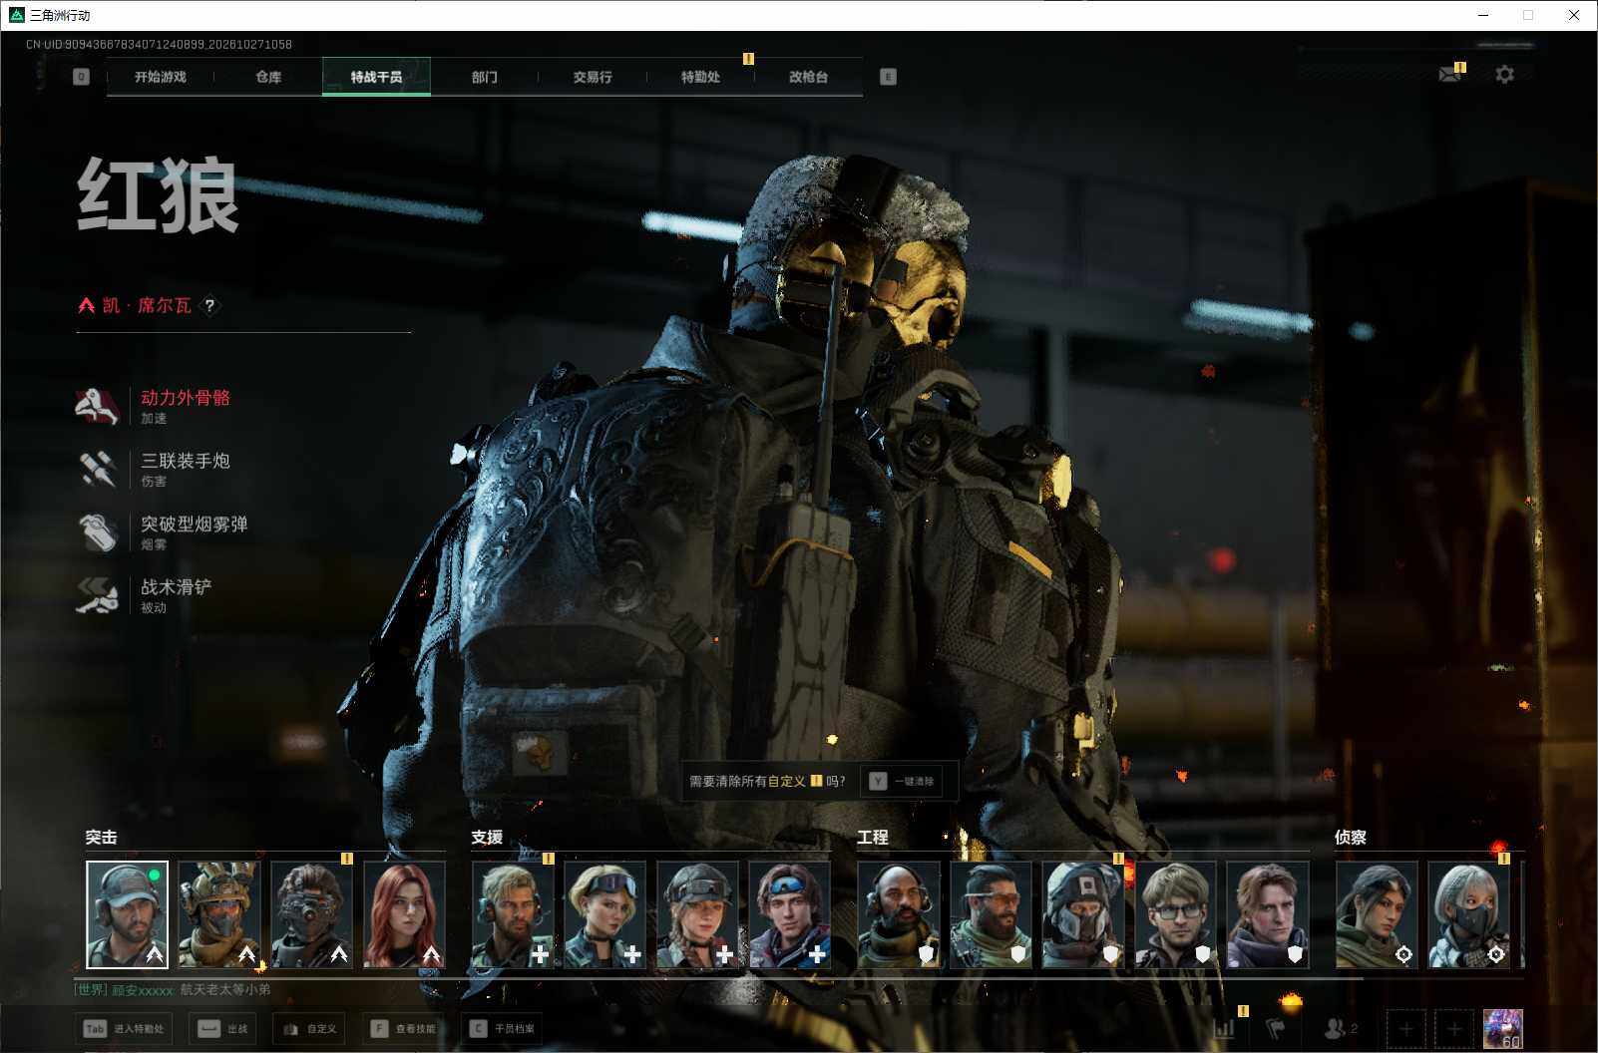Open the settings gear icon
Viewport: 1598px width, 1053px height.
(x=1504, y=75)
